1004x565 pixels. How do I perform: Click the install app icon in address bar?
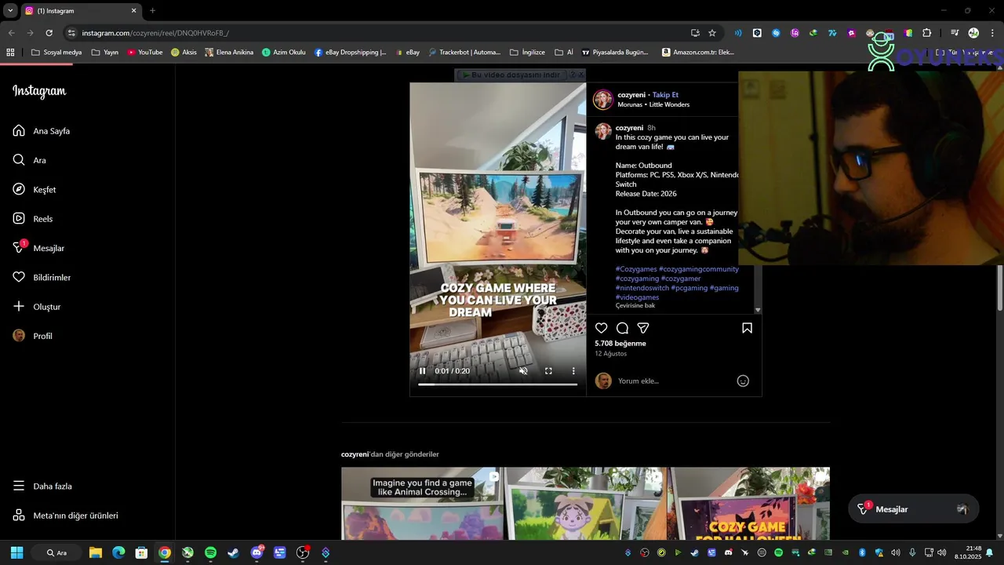tap(695, 33)
